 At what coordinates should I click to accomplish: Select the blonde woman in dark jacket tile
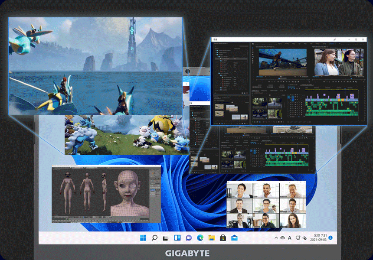point(239,220)
